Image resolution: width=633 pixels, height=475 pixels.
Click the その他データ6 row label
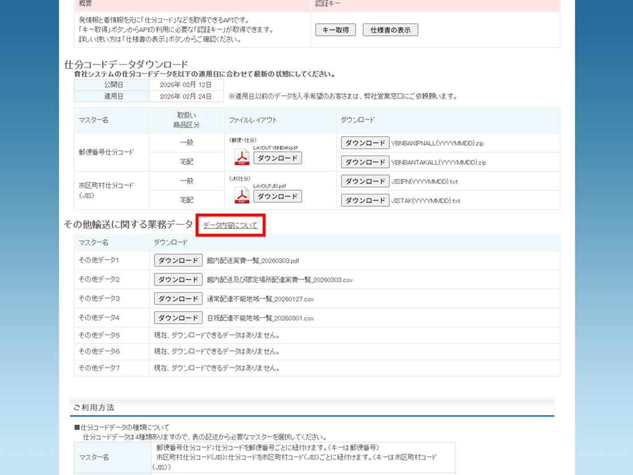[99, 352]
